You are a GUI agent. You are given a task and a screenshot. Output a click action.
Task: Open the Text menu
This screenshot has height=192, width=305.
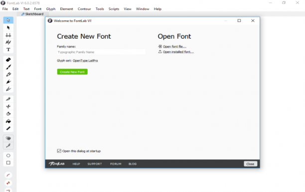26,9
